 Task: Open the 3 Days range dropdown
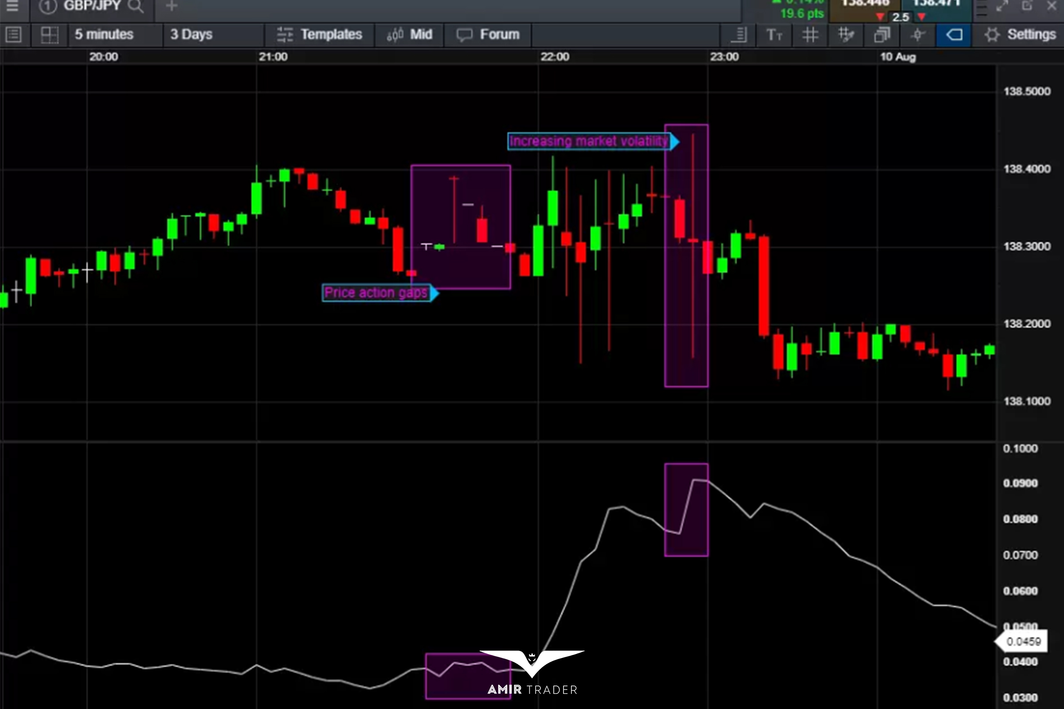click(x=213, y=35)
